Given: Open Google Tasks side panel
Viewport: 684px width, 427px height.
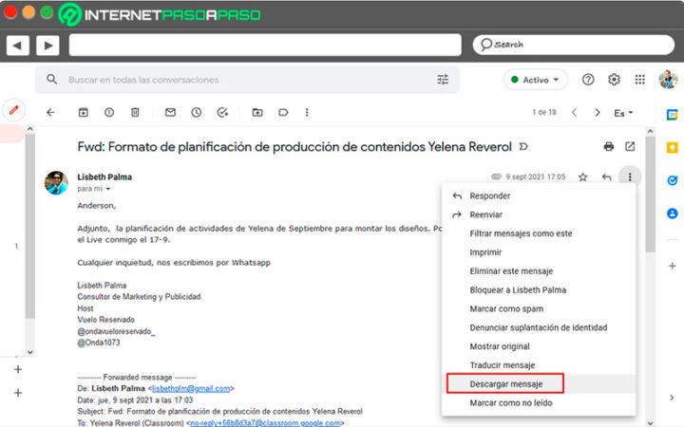Looking at the screenshot, I should [x=673, y=180].
